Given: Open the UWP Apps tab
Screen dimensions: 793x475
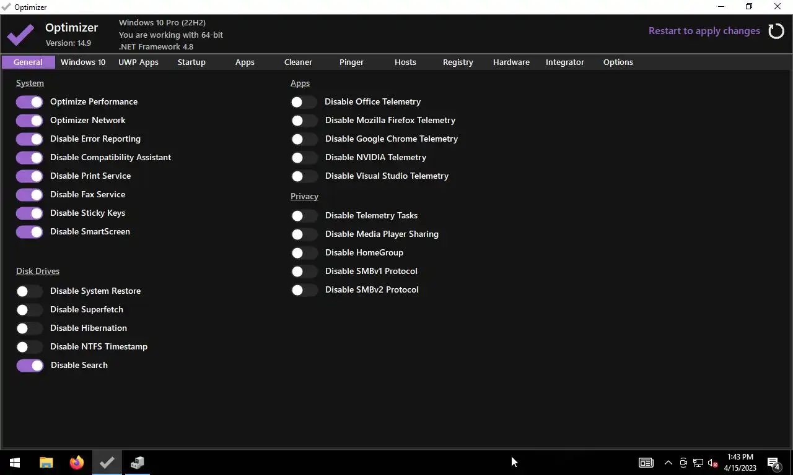Looking at the screenshot, I should click(x=138, y=62).
